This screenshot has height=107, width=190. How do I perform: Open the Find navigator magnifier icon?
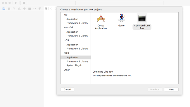14,8
